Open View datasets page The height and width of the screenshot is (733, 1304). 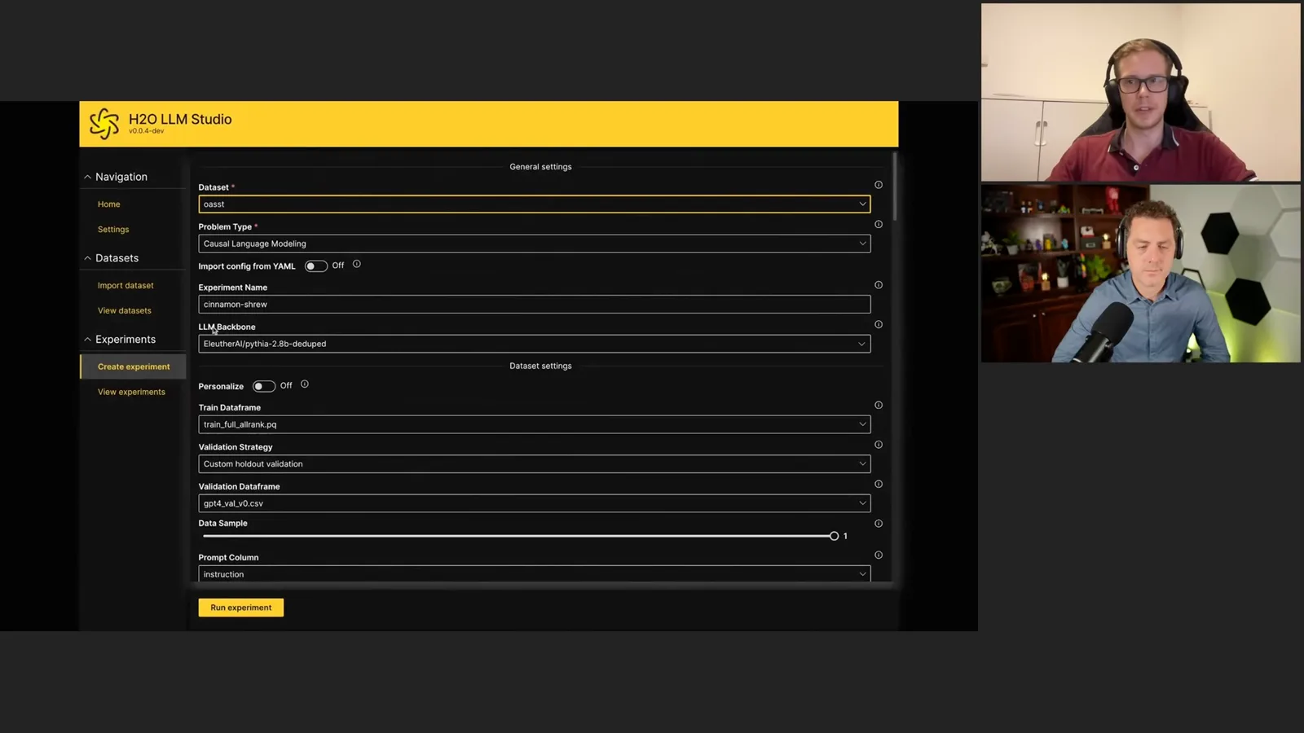pos(125,311)
